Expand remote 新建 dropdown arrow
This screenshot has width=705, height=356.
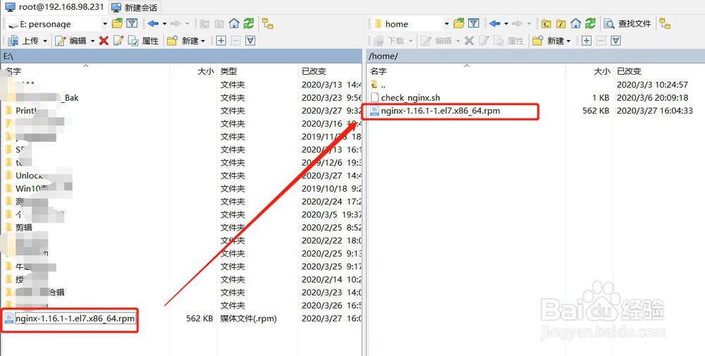[x=569, y=41]
